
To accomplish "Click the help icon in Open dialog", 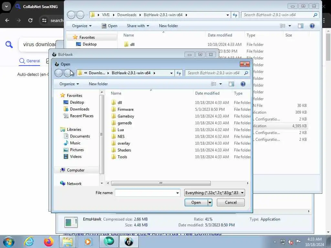I will click(243, 84).
